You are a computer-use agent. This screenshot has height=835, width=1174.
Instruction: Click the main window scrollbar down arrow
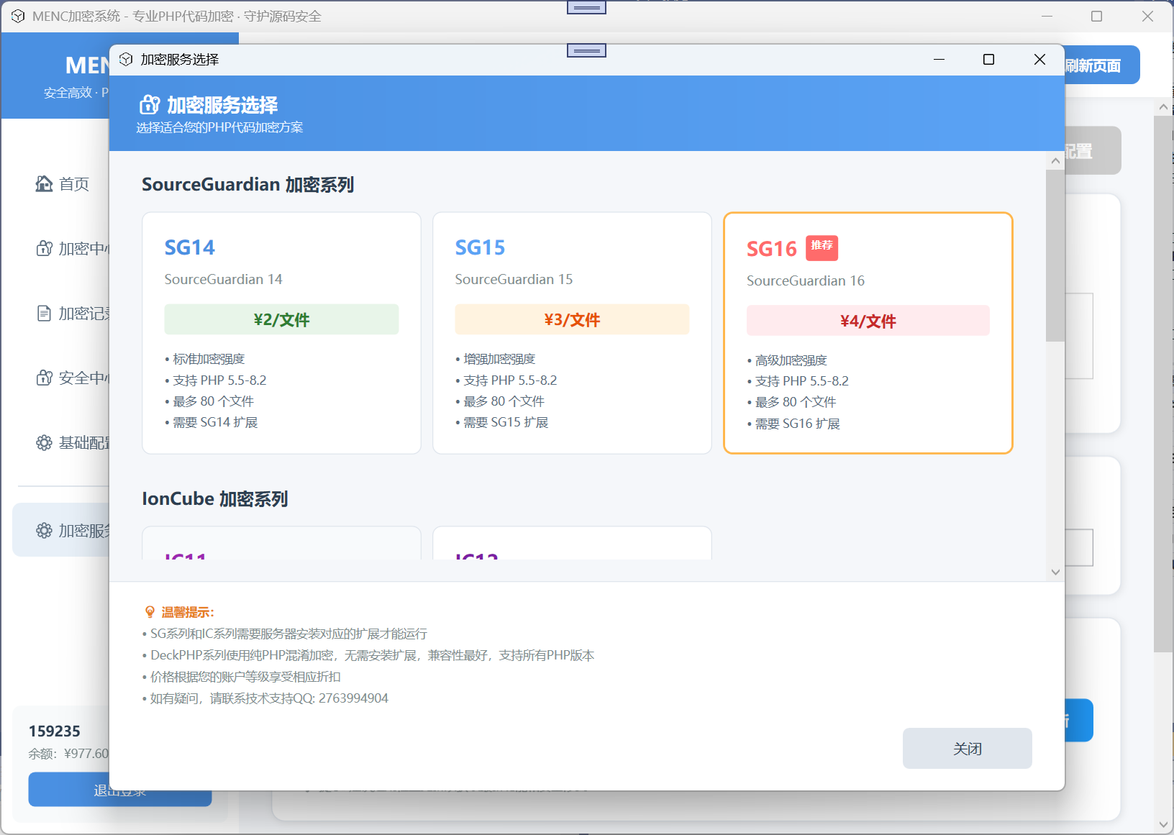click(x=1163, y=825)
